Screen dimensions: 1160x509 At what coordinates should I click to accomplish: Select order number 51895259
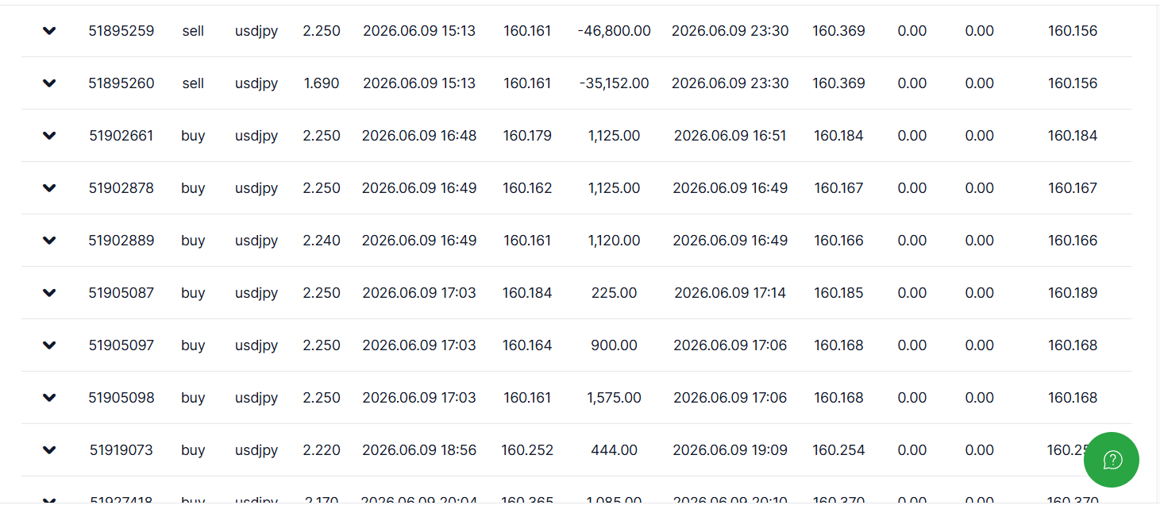click(x=121, y=31)
